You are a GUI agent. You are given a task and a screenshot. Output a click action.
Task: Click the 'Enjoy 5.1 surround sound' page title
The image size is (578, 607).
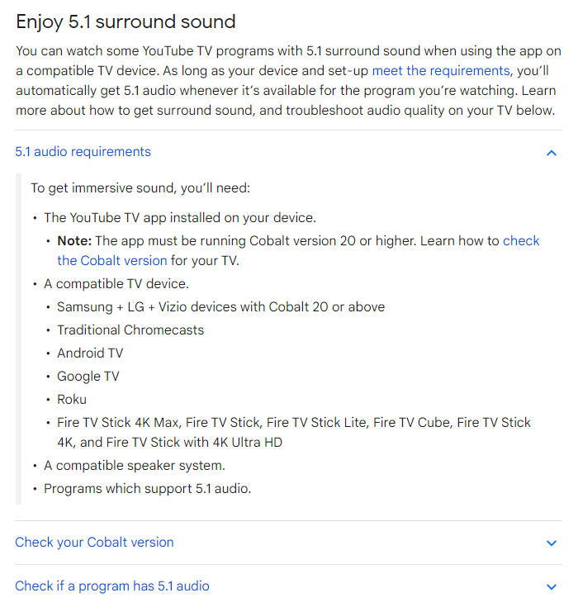(x=126, y=21)
